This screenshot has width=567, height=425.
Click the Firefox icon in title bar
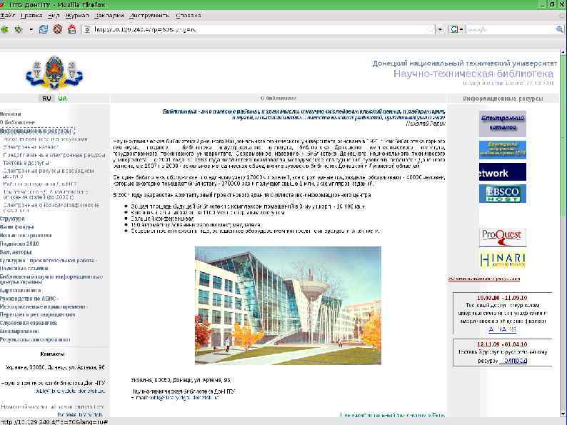(x=2, y=5)
